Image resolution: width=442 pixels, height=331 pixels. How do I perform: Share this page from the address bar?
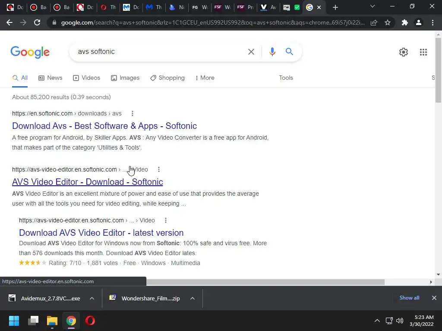pyautogui.click(x=374, y=22)
